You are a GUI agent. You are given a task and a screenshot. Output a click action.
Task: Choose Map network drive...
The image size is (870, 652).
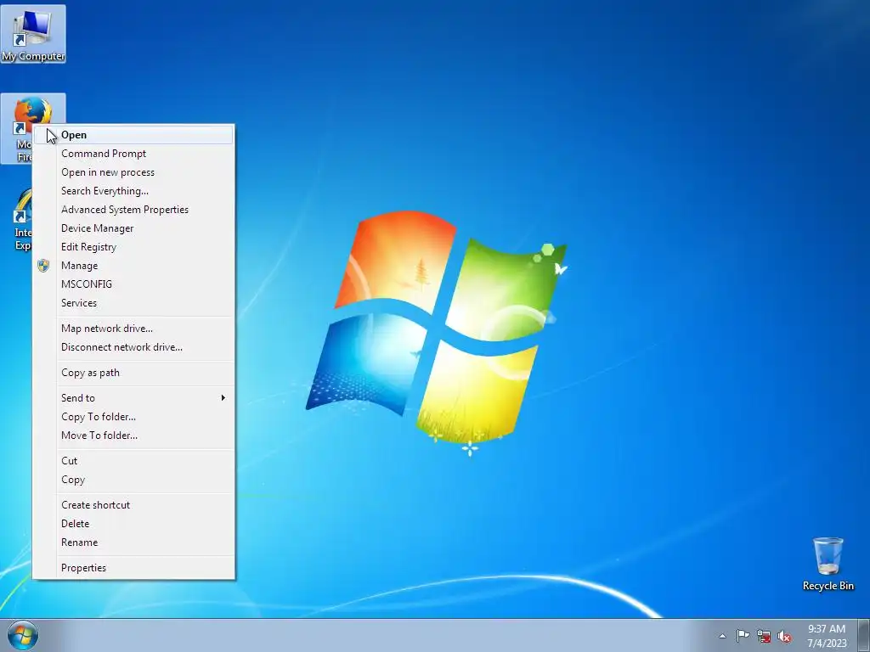[x=133, y=329]
